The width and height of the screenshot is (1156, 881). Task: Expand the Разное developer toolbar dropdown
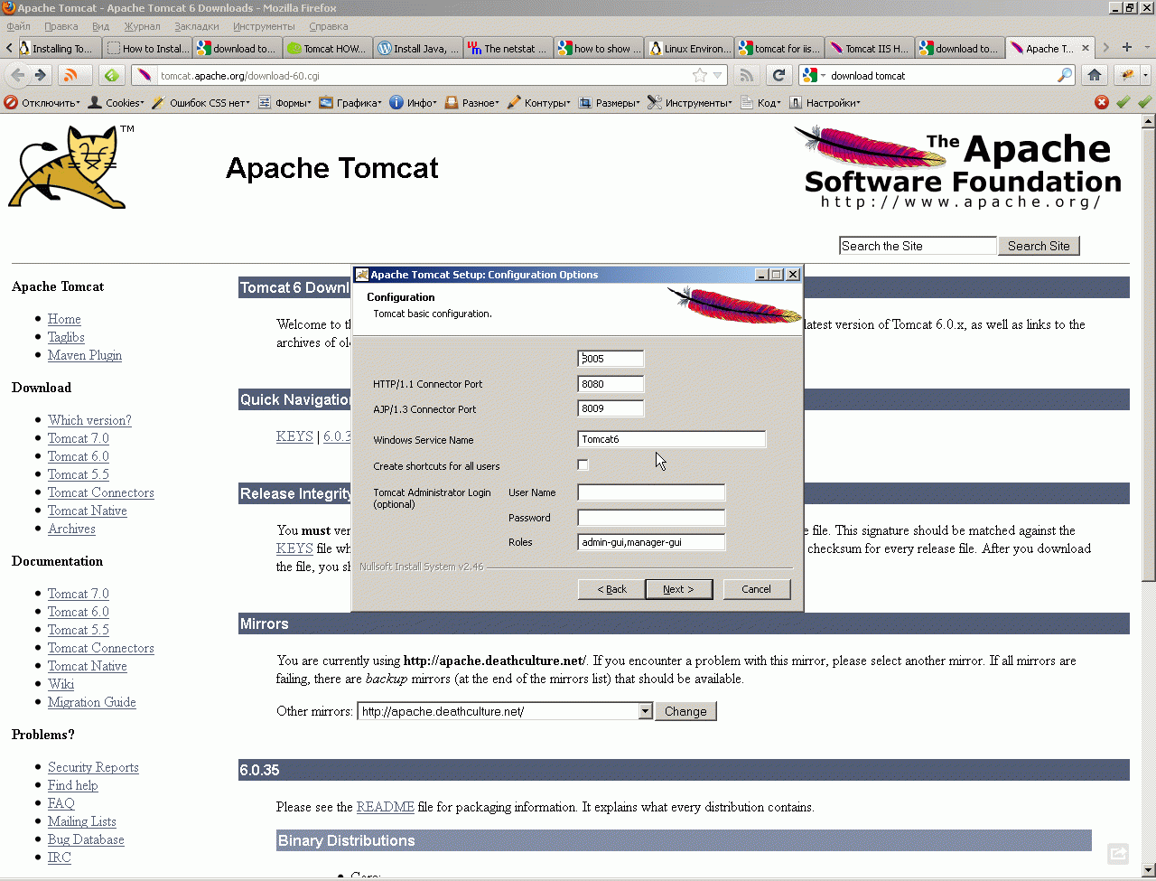(471, 103)
